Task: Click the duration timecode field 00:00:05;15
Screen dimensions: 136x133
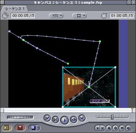Action: 23,16
